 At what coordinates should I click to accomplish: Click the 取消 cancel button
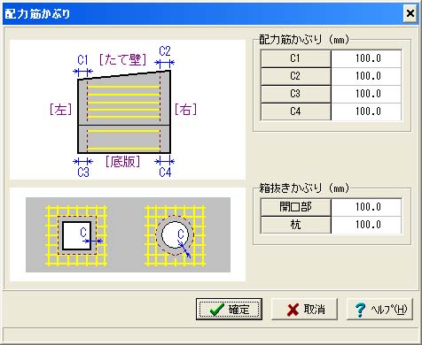304,310
